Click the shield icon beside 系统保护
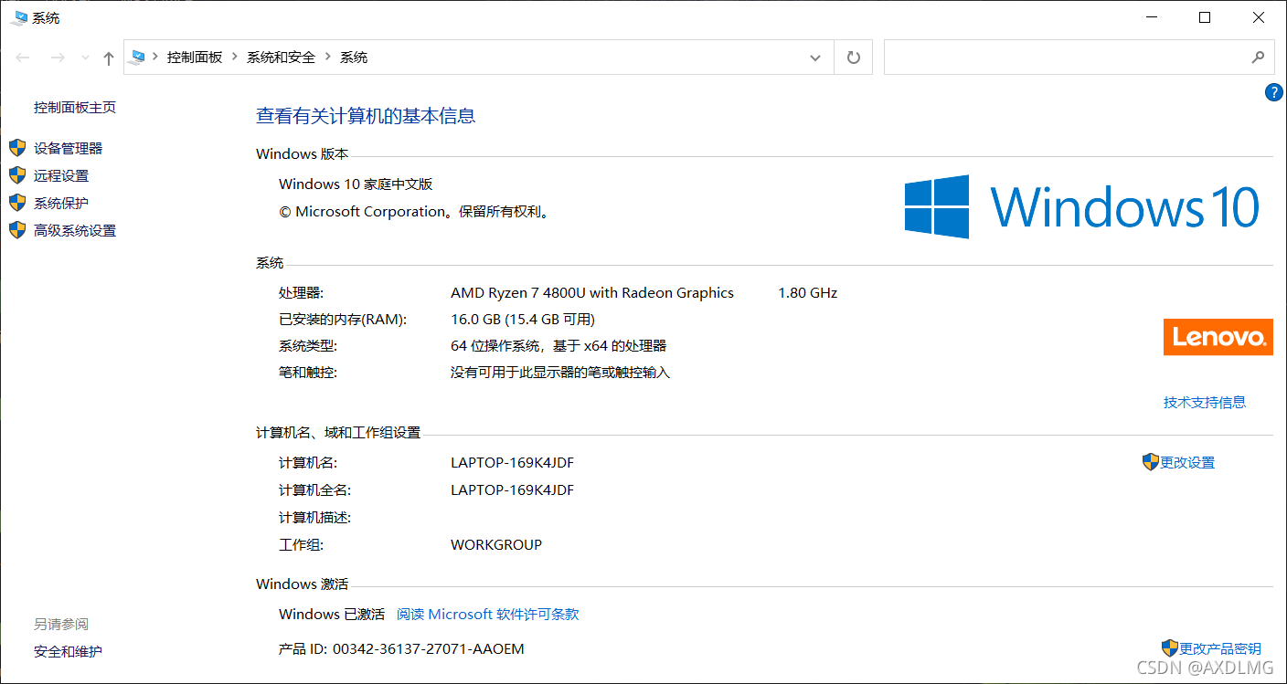This screenshot has width=1287, height=684. 17,203
